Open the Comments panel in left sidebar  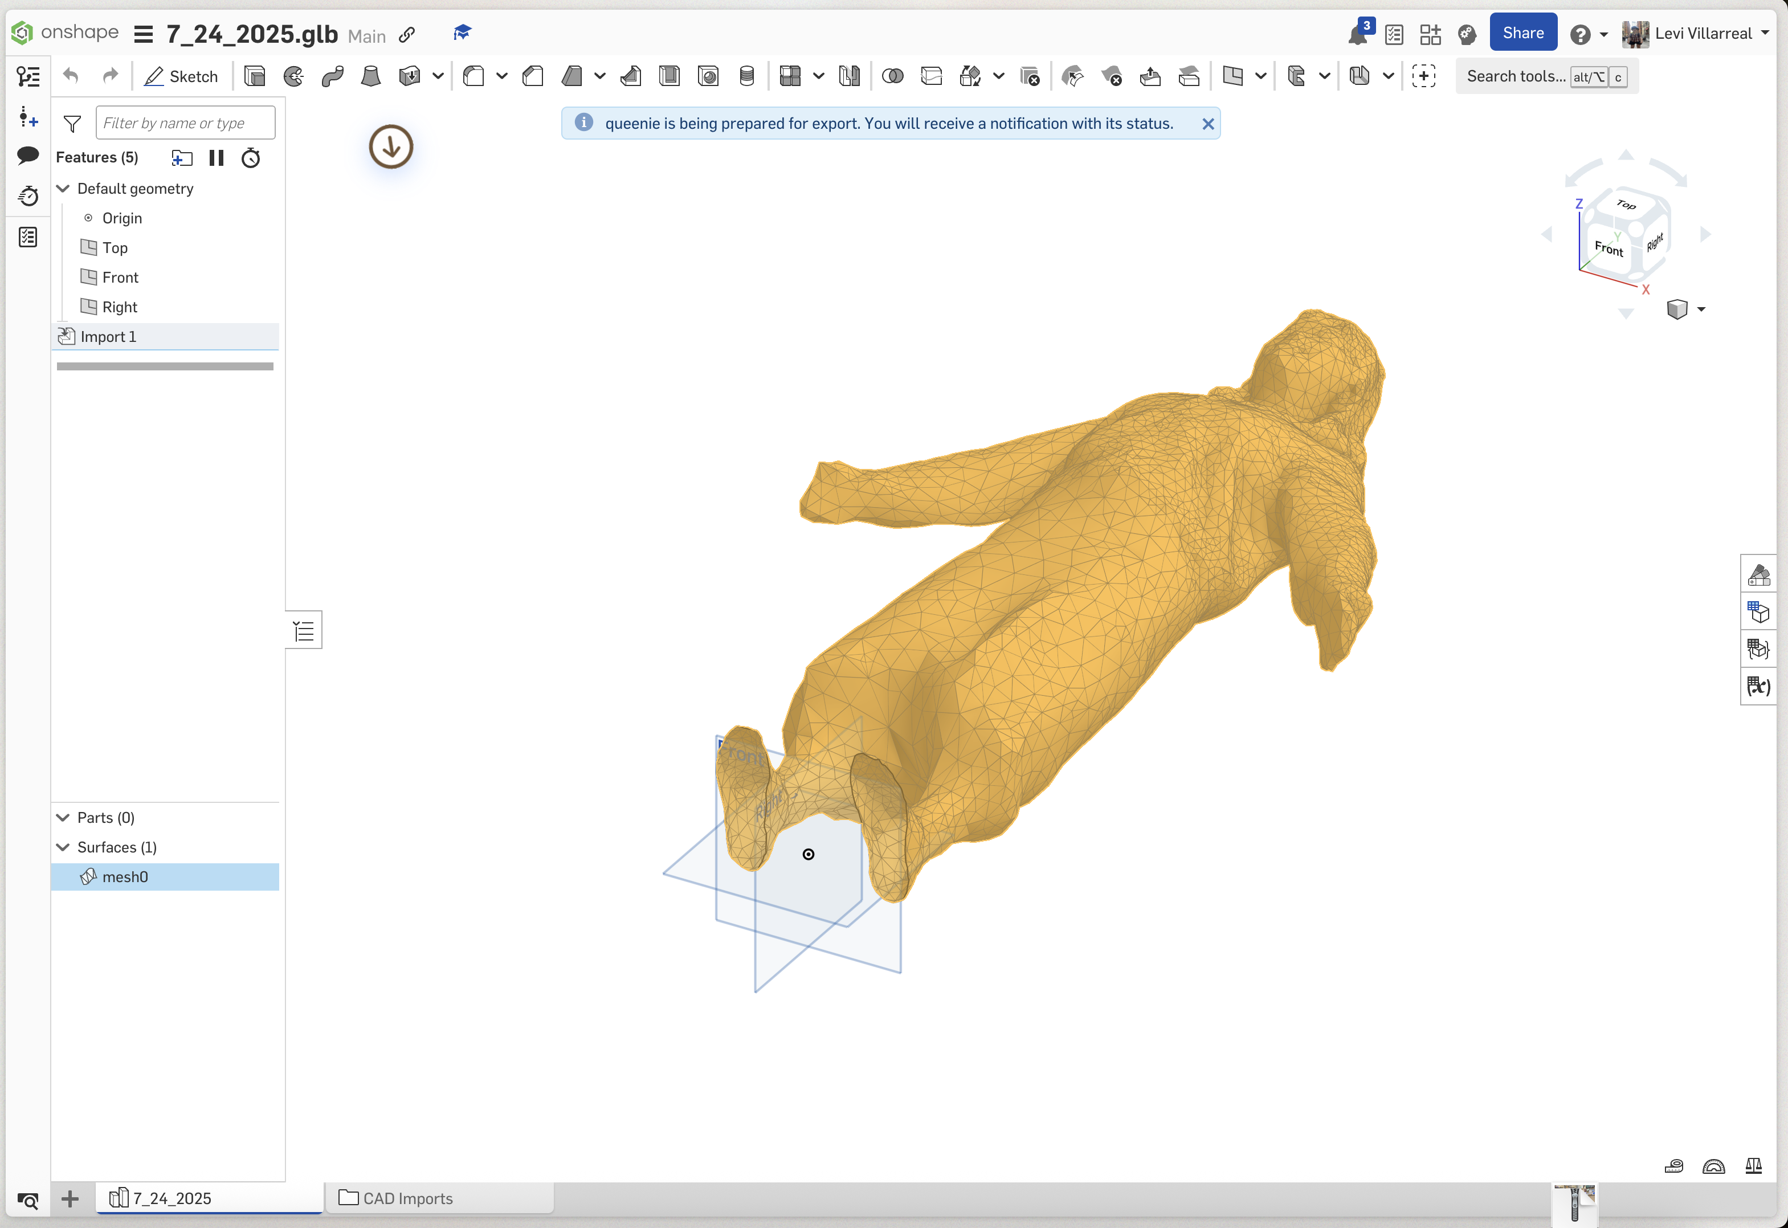click(28, 156)
